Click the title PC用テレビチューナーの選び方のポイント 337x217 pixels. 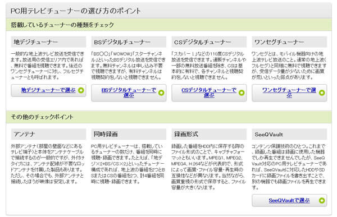(x=76, y=11)
